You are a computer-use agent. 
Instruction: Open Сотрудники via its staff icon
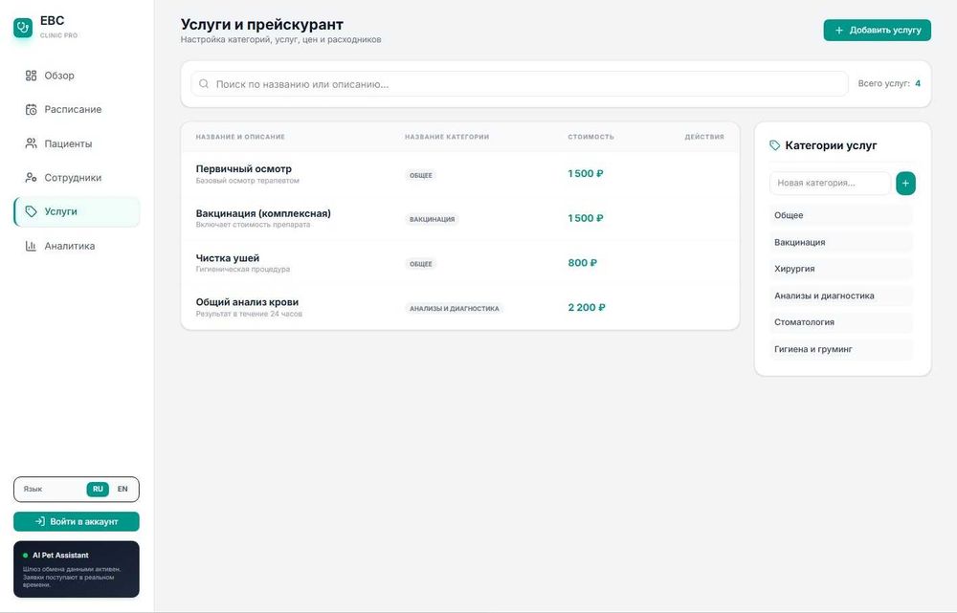tap(31, 178)
